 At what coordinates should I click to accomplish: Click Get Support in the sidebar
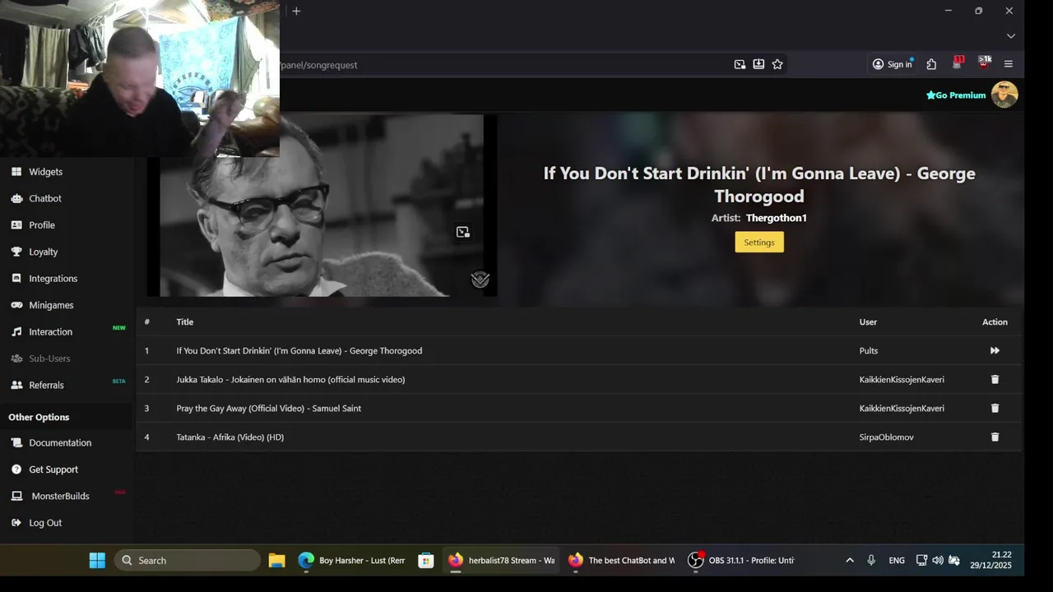[x=53, y=469]
